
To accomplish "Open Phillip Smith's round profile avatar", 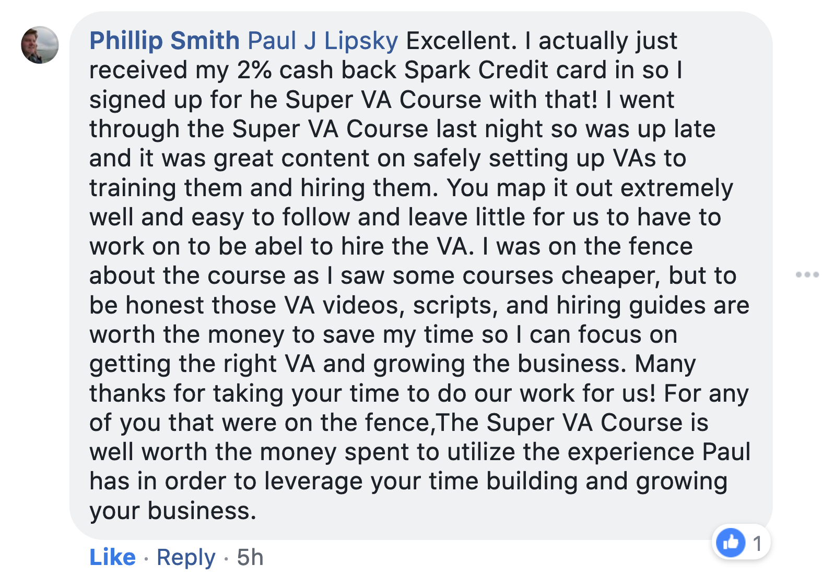I will 40,45.
